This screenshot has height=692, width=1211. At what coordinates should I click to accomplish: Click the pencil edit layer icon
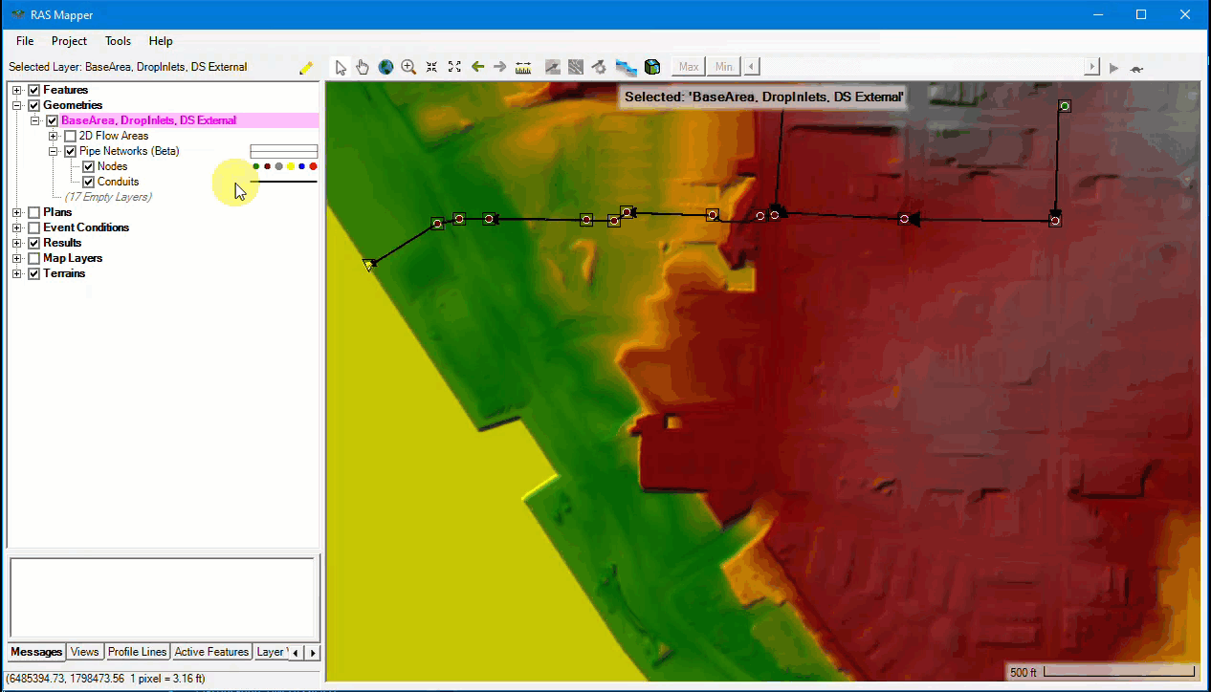[x=306, y=68]
